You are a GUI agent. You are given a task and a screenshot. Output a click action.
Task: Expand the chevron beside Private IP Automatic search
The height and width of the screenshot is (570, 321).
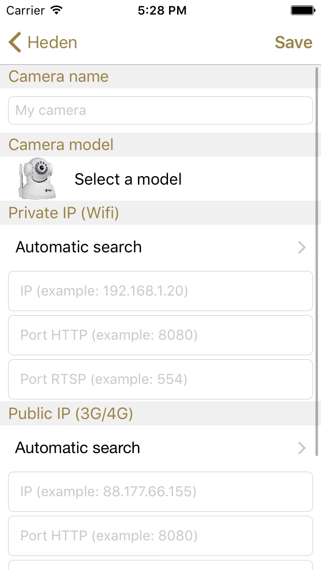pyautogui.click(x=301, y=247)
